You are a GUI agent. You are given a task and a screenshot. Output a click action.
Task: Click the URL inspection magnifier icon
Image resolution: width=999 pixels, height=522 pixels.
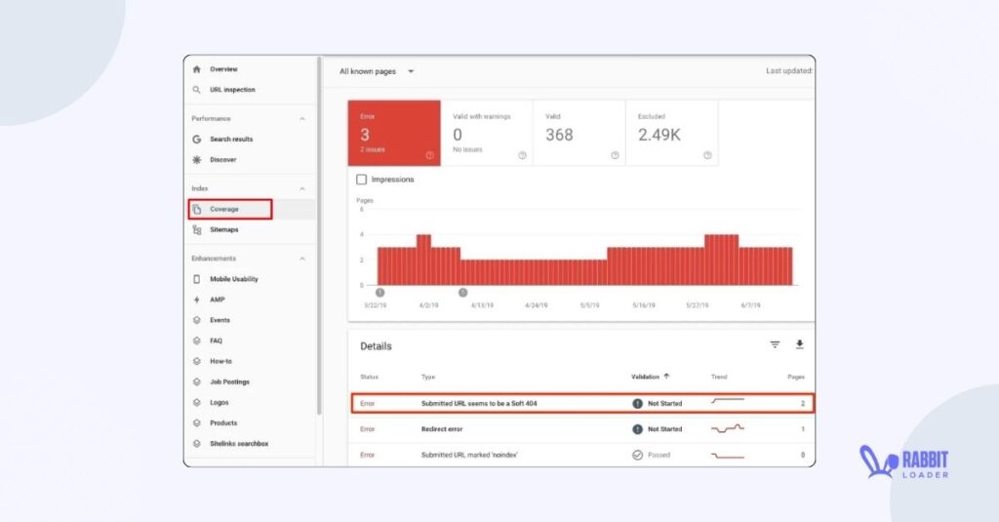(196, 90)
